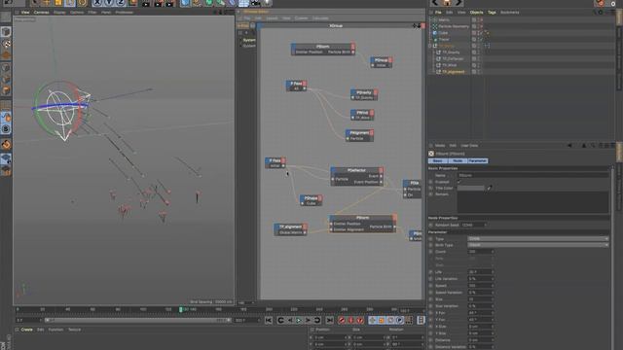The width and height of the screenshot is (623, 350).
Task: Select the Matrix object row
Action: tap(444, 19)
